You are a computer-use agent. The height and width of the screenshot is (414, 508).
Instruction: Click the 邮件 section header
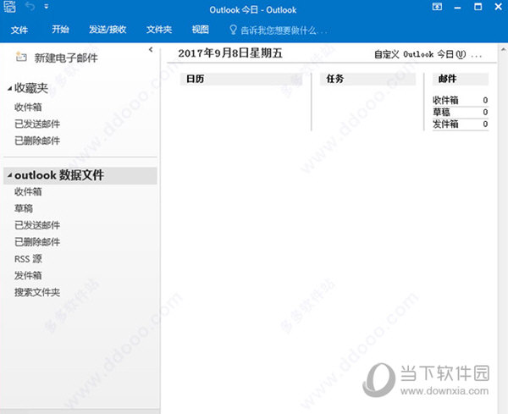click(x=461, y=79)
